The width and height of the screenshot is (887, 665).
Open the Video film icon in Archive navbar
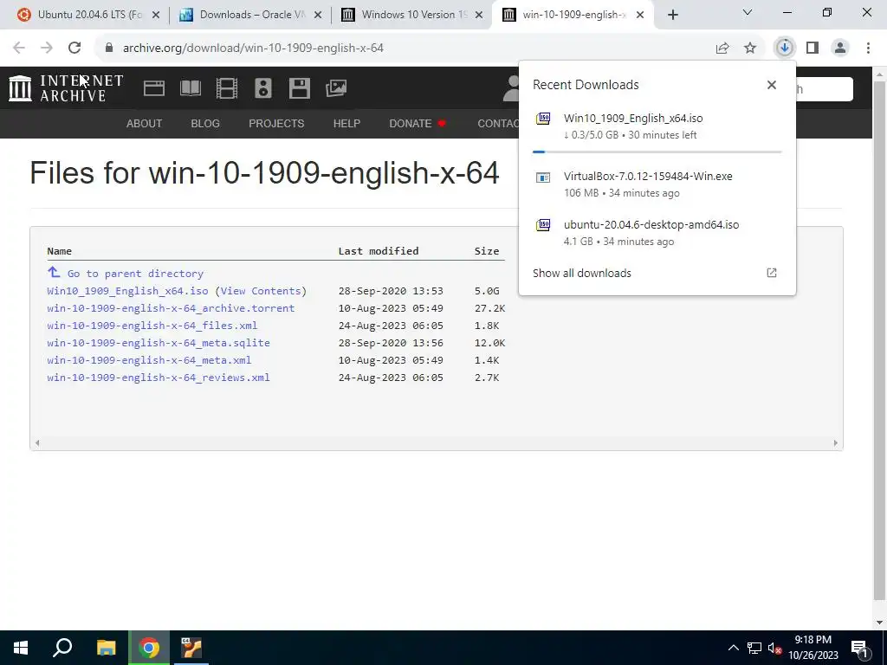click(227, 88)
